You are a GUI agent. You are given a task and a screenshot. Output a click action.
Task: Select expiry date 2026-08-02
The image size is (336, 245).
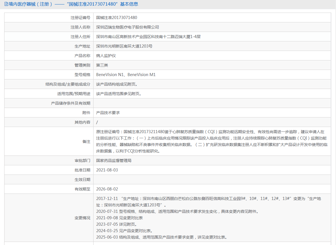[107, 189]
